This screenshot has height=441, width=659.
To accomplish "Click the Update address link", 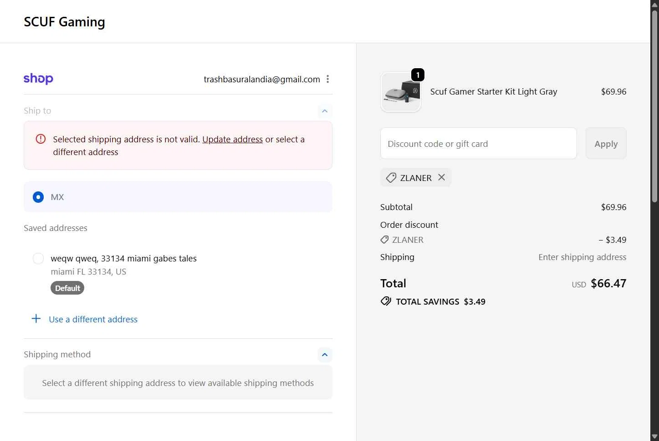I will [x=232, y=139].
